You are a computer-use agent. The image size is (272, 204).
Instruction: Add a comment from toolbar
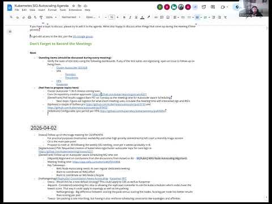click(162, 17)
